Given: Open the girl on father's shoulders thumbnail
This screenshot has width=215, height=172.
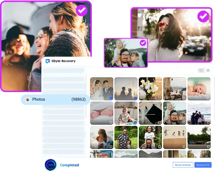Looking at the screenshot, I should pyautogui.click(x=150, y=137).
